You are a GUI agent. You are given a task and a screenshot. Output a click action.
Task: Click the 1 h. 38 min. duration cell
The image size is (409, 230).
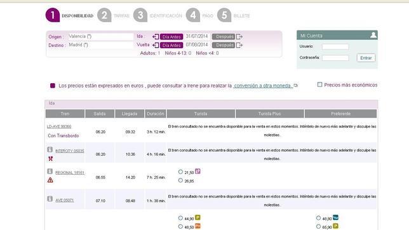pyautogui.click(x=156, y=201)
